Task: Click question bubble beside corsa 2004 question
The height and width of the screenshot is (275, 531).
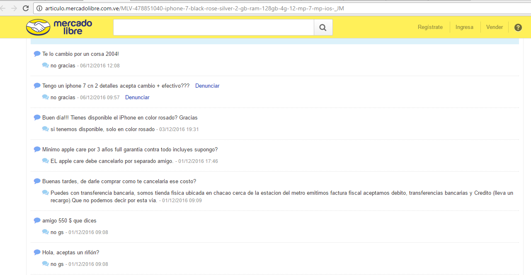Action: pyautogui.click(x=37, y=54)
